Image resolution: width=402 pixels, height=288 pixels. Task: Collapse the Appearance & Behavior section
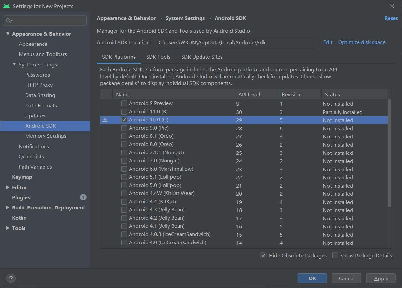tap(8, 34)
